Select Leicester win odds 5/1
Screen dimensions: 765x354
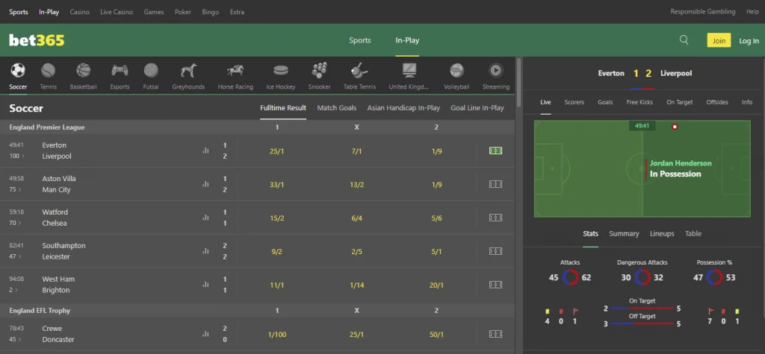436,252
